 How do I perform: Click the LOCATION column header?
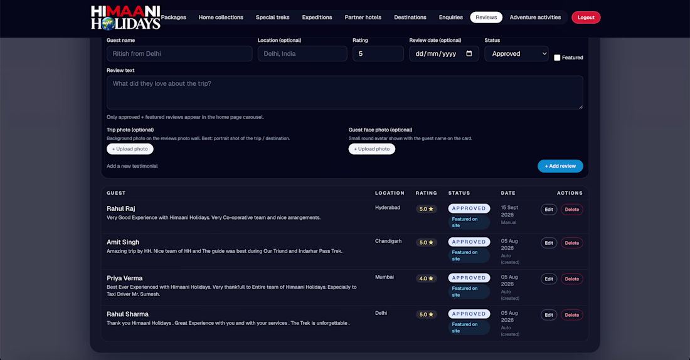click(390, 193)
